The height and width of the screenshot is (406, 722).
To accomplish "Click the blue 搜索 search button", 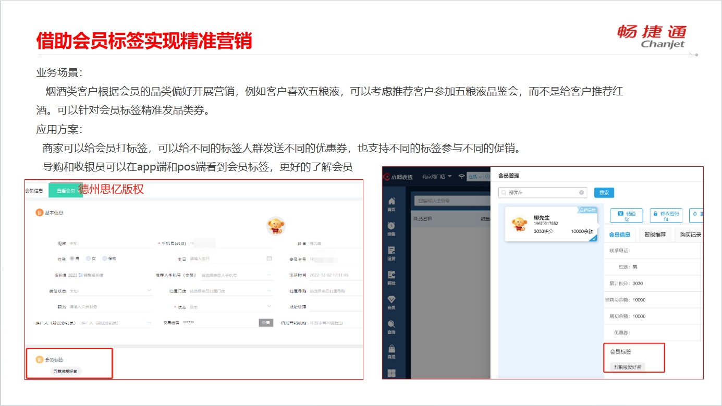I will click(604, 192).
